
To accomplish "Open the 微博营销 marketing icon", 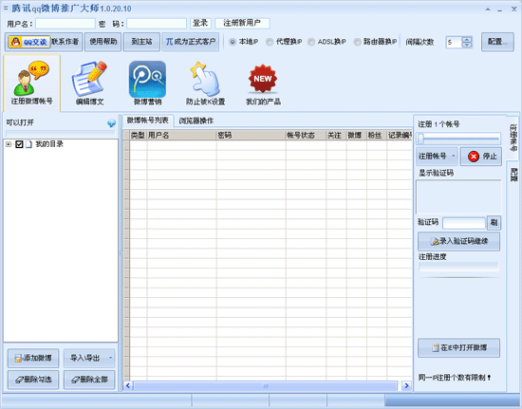I will click(x=147, y=84).
